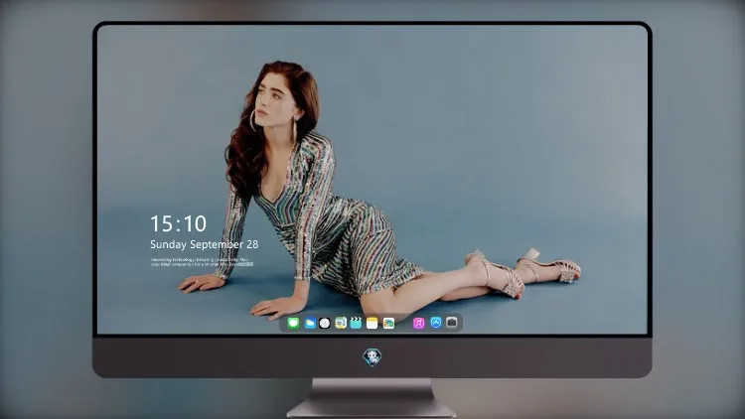Open the green Messages app in the dock
745x419 pixels.
pos(293,323)
